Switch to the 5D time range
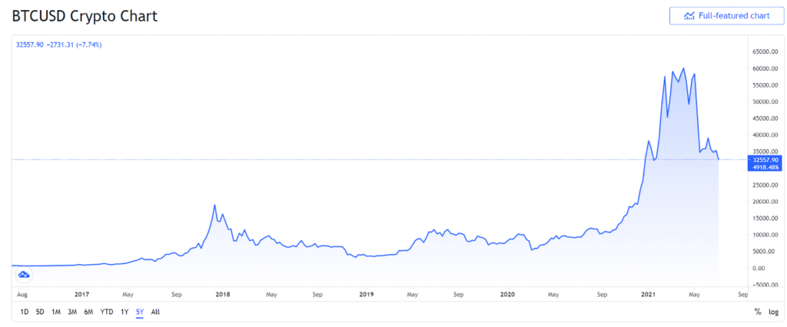Screen dimensions: 787x327 coord(40,312)
